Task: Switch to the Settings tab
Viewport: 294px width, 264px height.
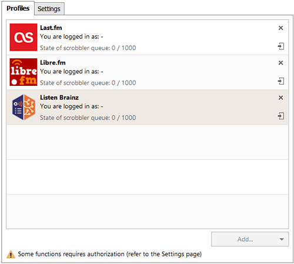Action: pyautogui.click(x=49, y=9)
